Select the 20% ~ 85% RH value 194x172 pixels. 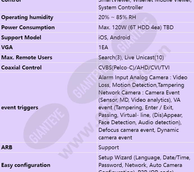coord(117,17)
